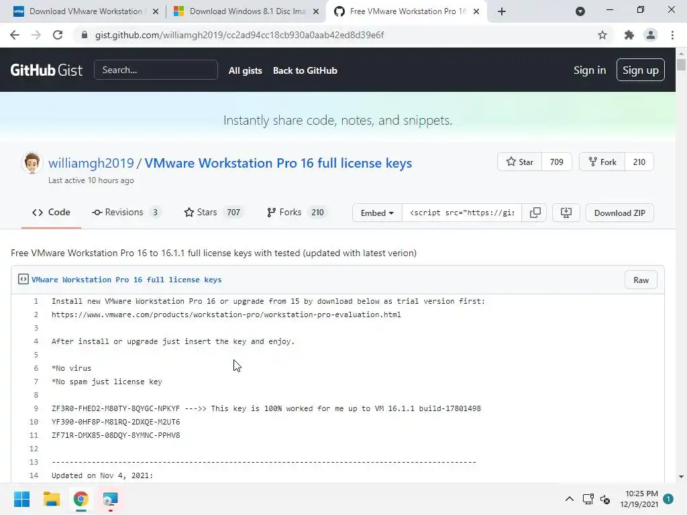This screenshot has width=687, height=515.
Task: Reload the current page
Action: click(58, 35)
